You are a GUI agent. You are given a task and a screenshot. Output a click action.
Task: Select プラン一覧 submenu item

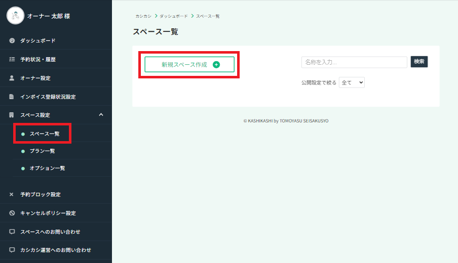[x=43, y=151]
